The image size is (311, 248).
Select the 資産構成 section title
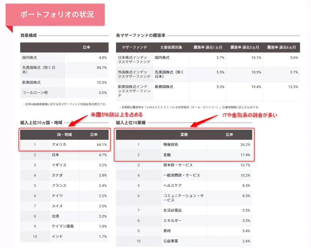pyautogui.click(x=29, y=35)
